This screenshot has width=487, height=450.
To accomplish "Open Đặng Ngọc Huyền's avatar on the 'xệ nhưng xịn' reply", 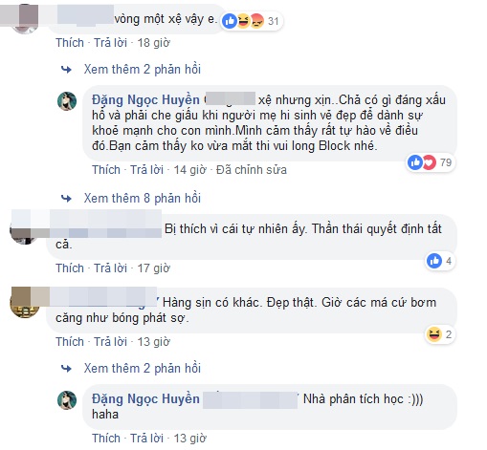I will [67, 101].
